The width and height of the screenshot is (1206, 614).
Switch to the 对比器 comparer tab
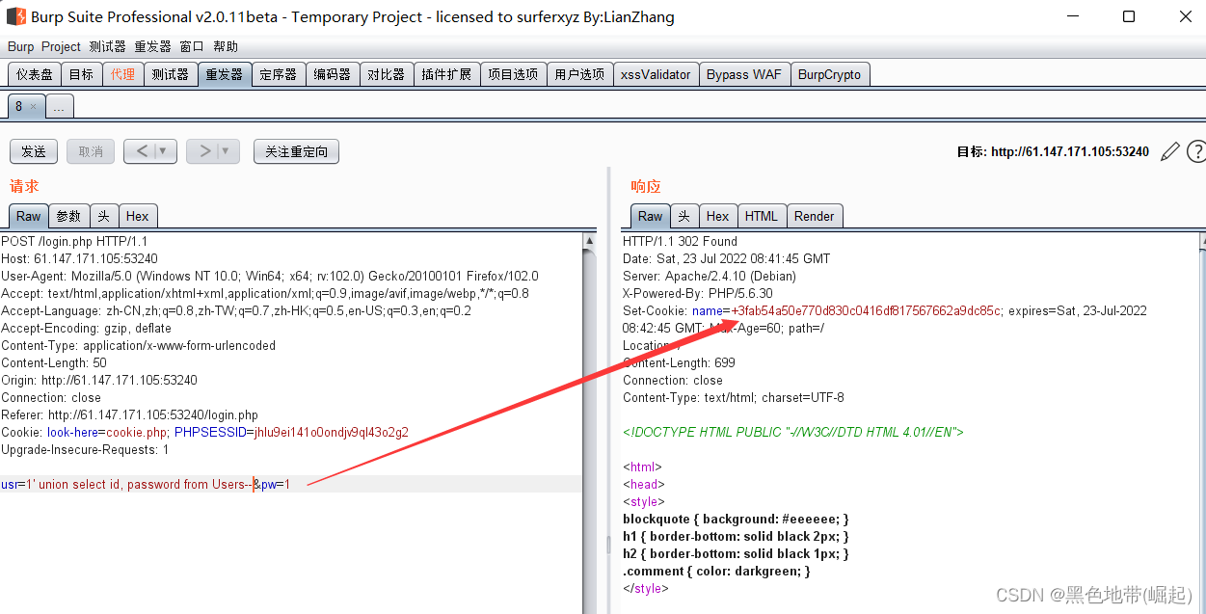(387, 74)
